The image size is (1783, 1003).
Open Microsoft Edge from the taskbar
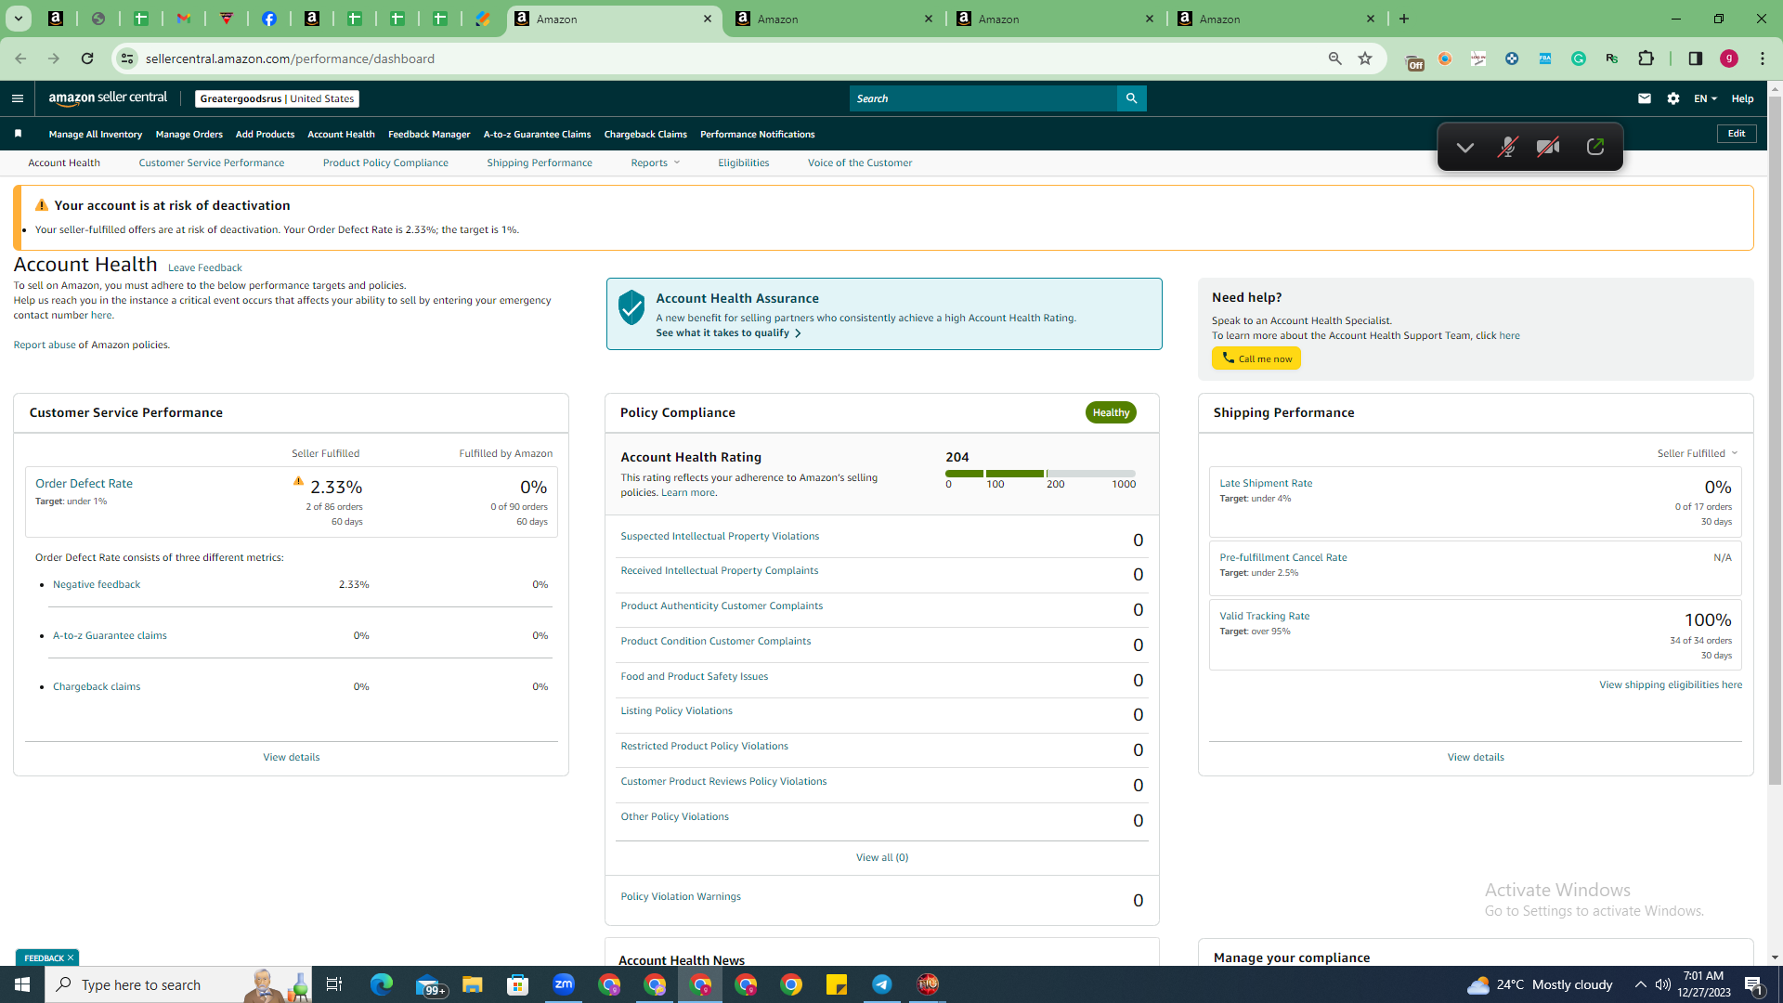pyautogui.click(x=382, y=984)
